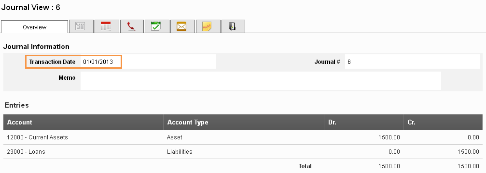Screen dimensions: 486x173
Task: Open the red phone Calls tab
Action: pos(131,26)
